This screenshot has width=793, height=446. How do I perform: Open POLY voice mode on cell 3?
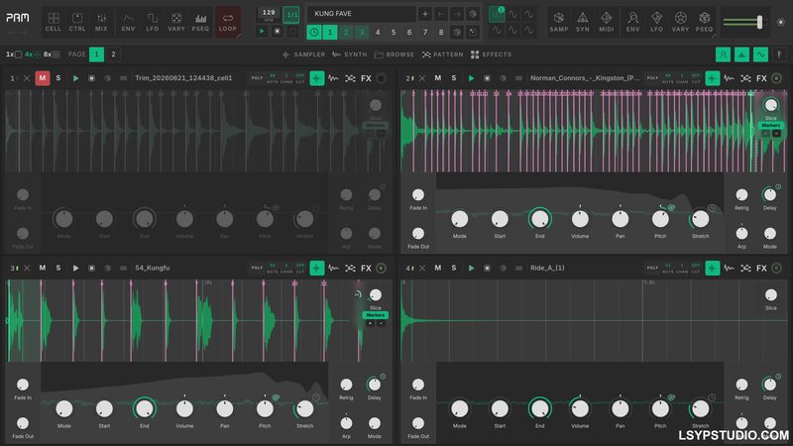[257, 268]
